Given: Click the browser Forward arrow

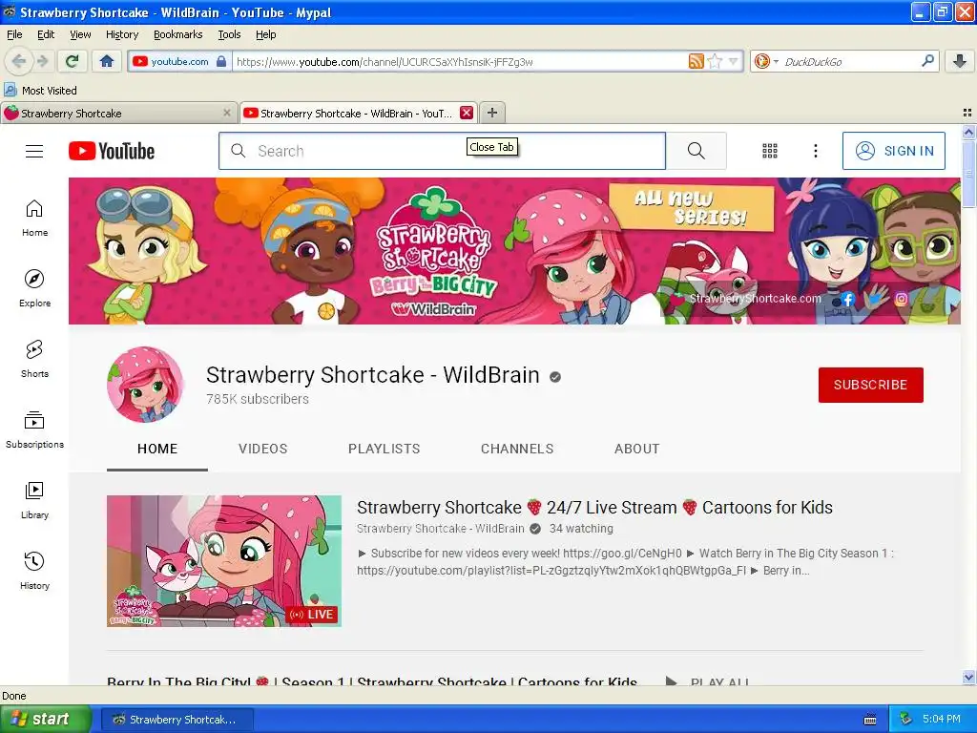Looking at the screenshot, I should pyautogui.click(x=43, y=61).
